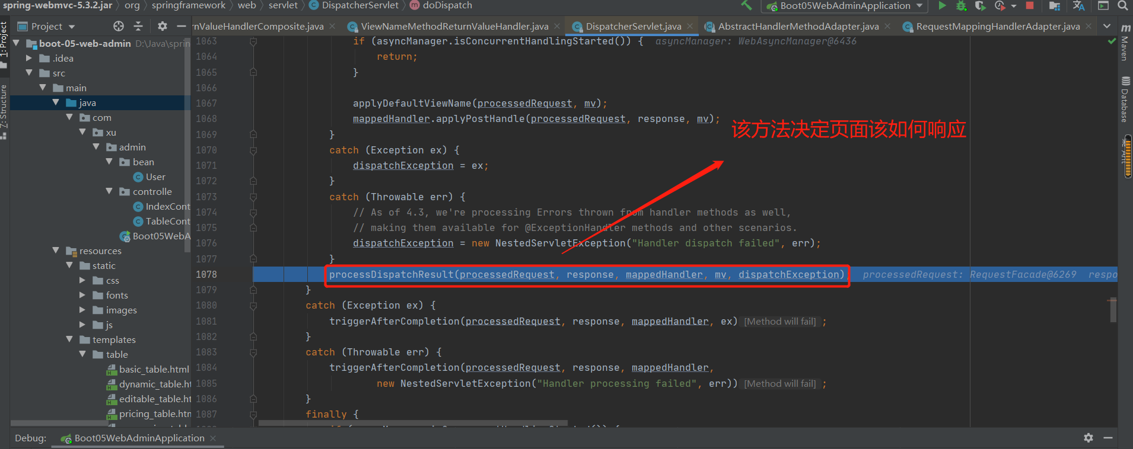This screenshot has width=1133, height=449.
Task: Click the triggerAfterCompletion call on line 1081
Action: (x=394, y=321)
